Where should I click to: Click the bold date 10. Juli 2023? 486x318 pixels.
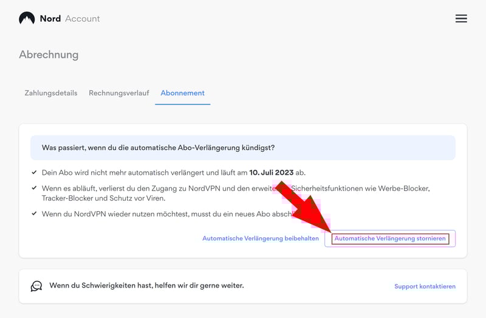(271, 173)
